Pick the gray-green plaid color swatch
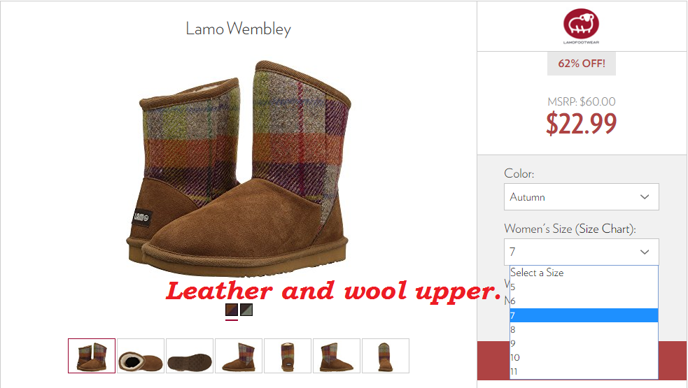Viewport: 688px width, 388px height. [246, 310]
